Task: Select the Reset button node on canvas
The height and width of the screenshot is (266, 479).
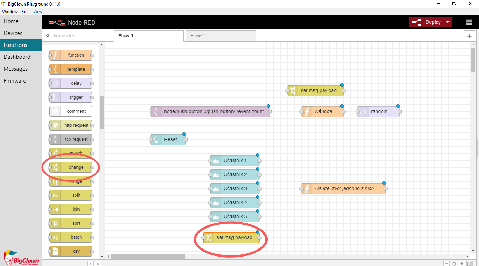Action: [168, 140]
